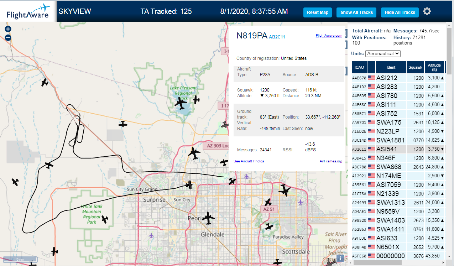Screen dimensions: 454x266
Task: Open the Units dropdown
Action: (x=383, y=53)
